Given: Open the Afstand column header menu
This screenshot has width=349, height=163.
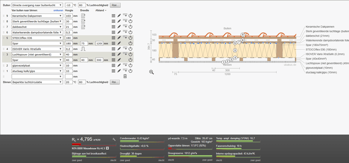Looking at the screenshot, I should click(x=101, y=10).
